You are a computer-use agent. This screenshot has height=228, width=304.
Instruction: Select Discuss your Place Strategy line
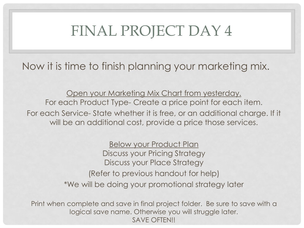[154, 162]
